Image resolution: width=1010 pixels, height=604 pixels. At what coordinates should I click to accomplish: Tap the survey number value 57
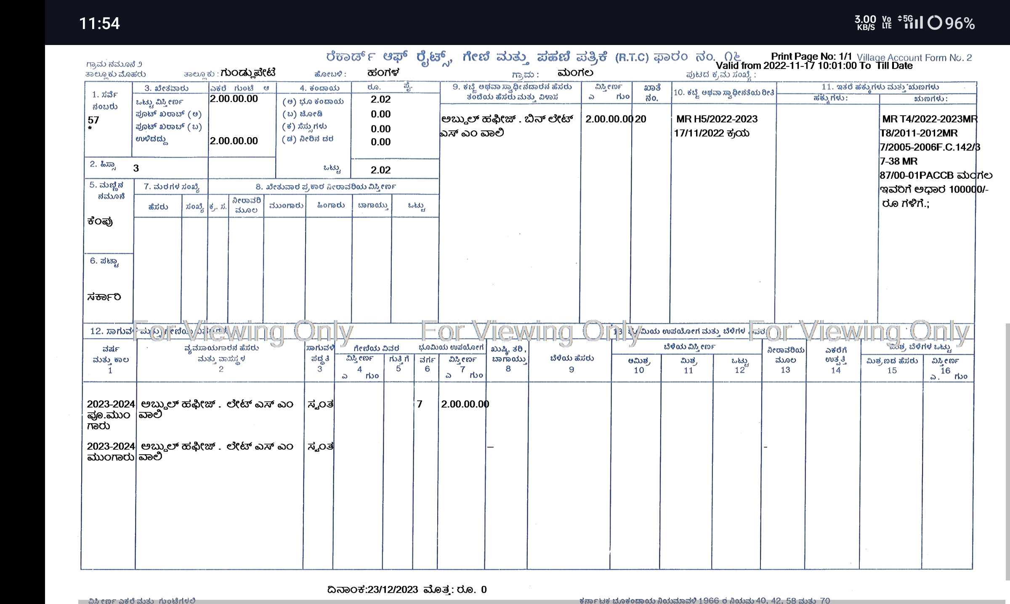(x=93, y=120)
